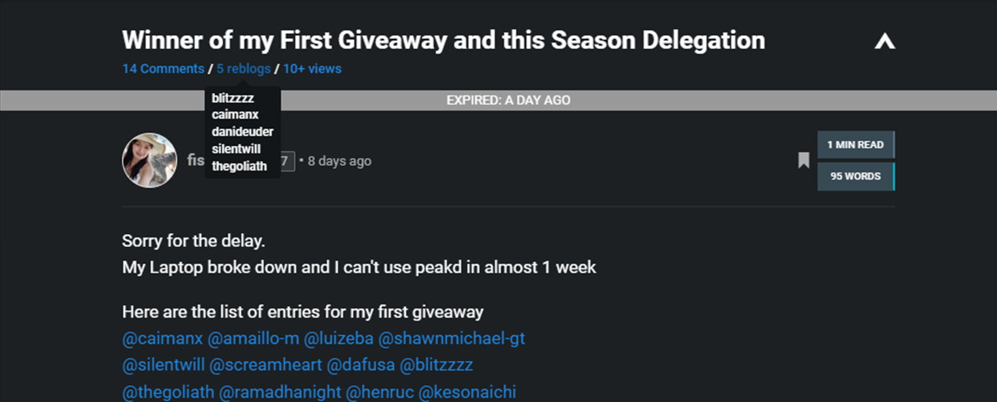Click the "8 days ago" timestamp
Viewport: 997px width, 402px height.
tap(340, 161)
